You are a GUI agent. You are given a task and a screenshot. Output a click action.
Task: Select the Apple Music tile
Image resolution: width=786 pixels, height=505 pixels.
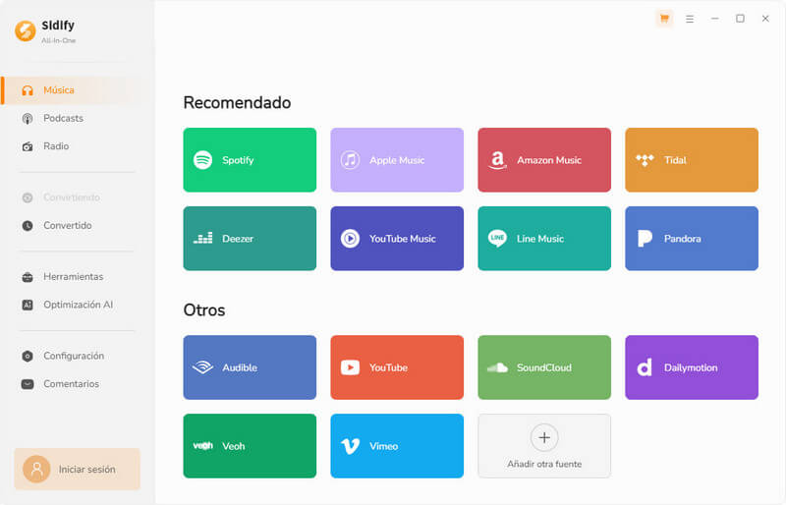397,160
